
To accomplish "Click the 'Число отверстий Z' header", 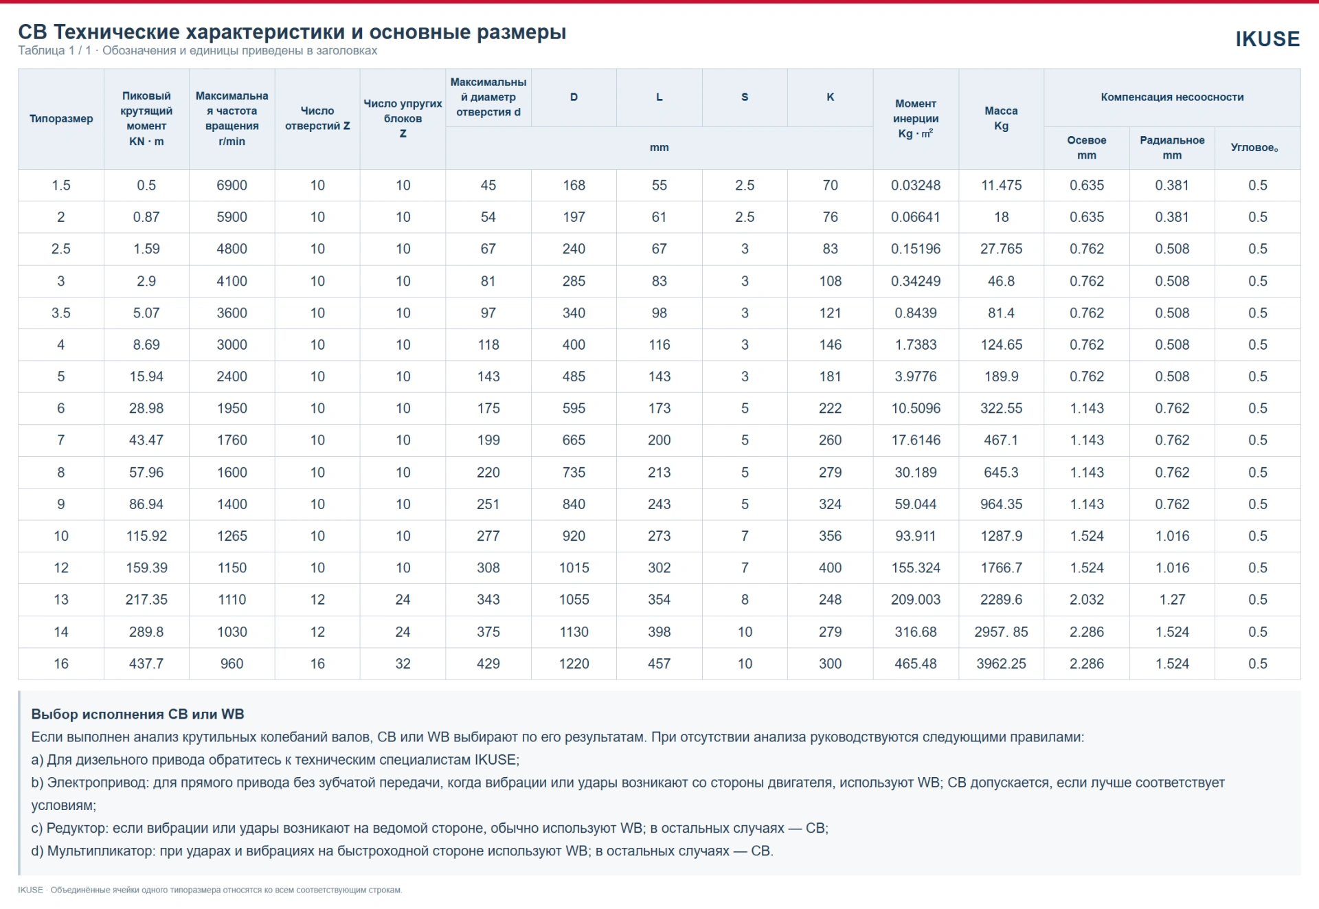I will click(317, 119).
